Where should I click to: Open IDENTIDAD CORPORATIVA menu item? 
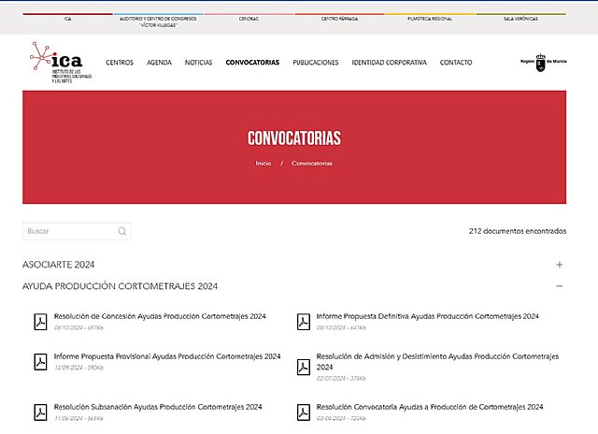click(390, 63)
